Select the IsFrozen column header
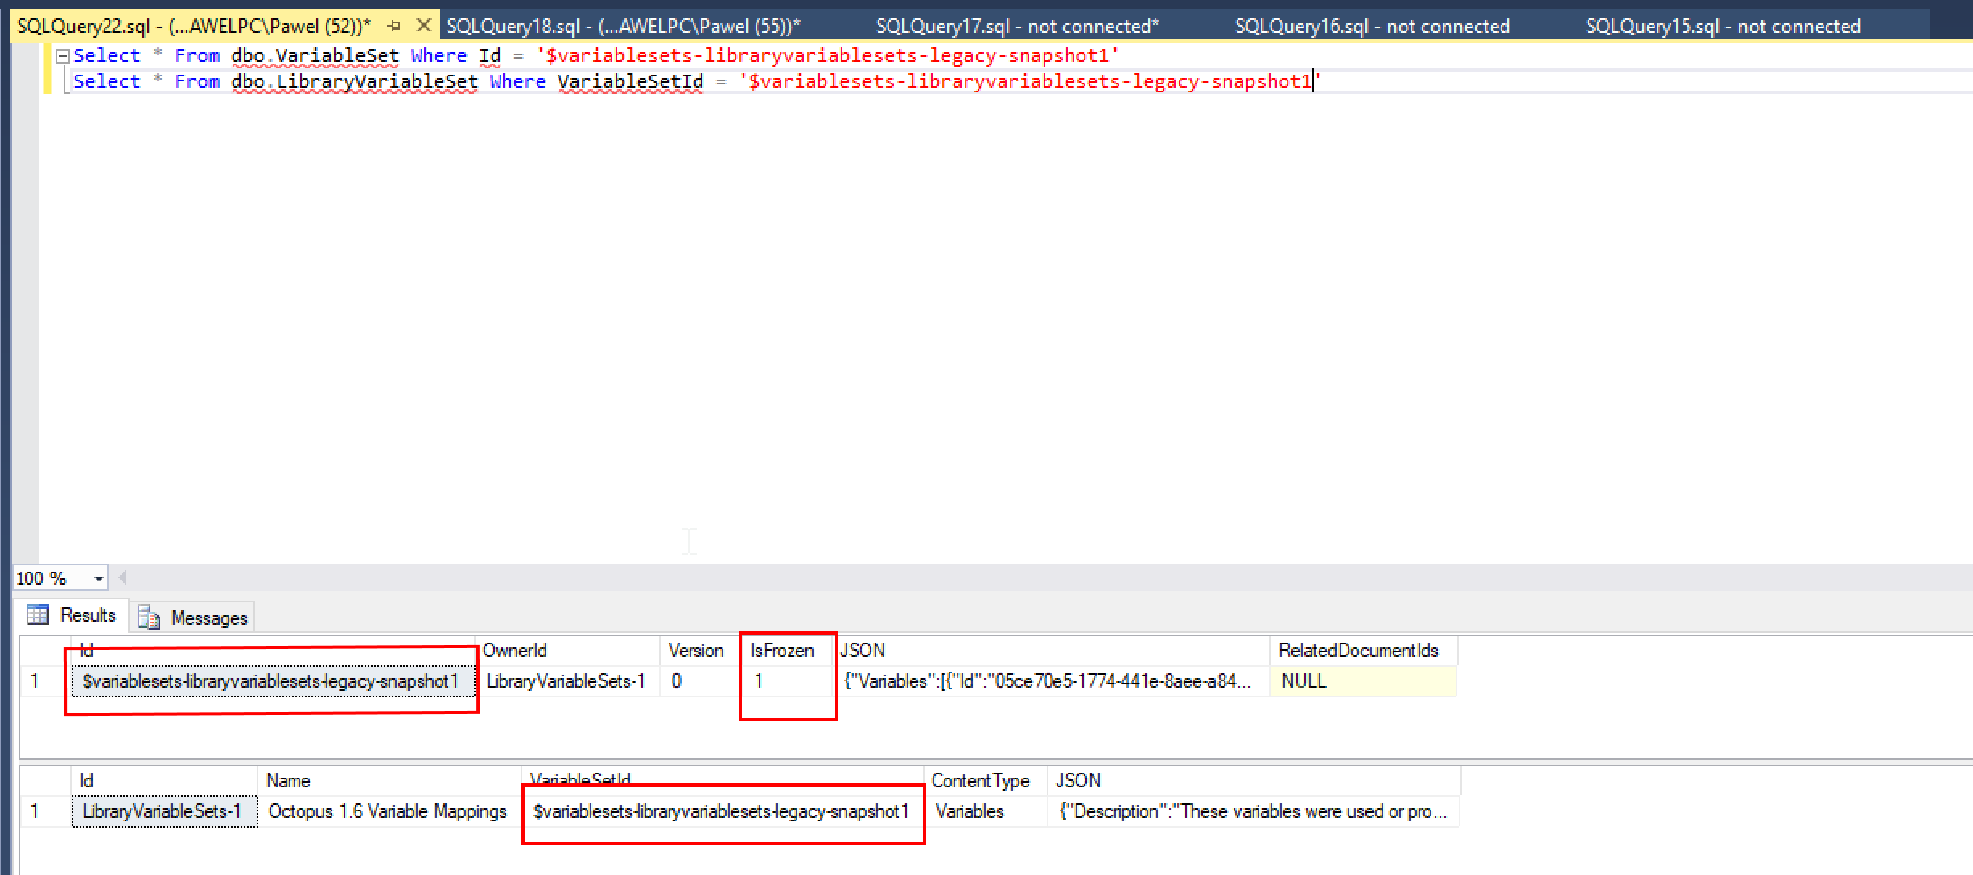Screen dimensions: 1973x875 pyautogui.click(x=781, y=651)
